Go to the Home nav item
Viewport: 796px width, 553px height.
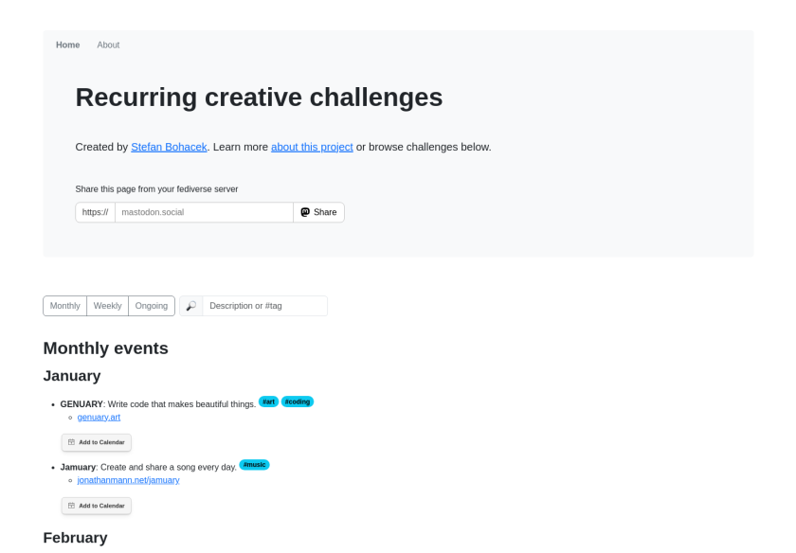[x=67, y=45]
